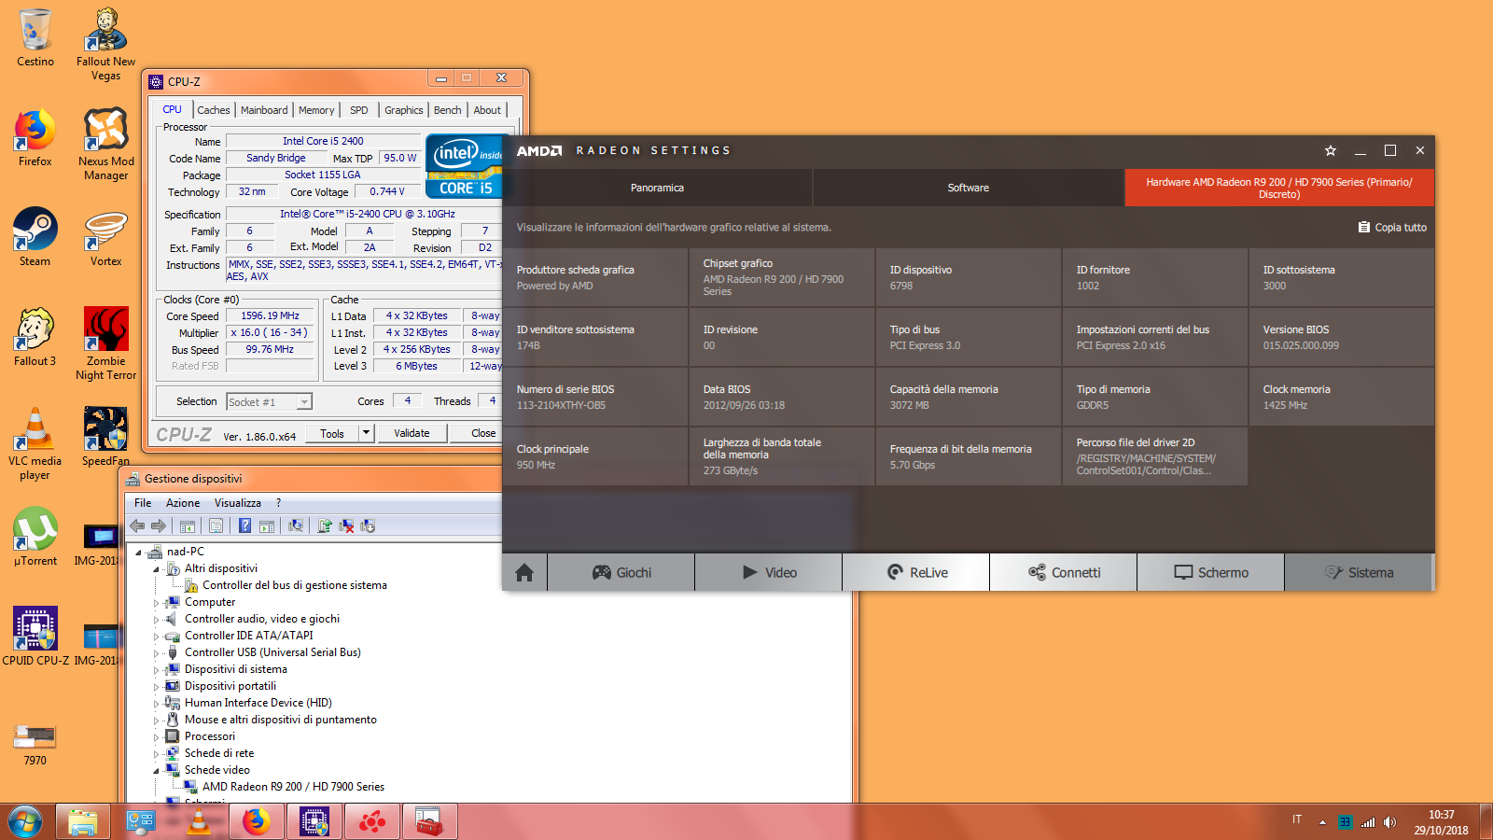Click the blue help icon in Gestione dispositivi toolbar
Screen dimensions: 1493x840
tap(244, 526)
